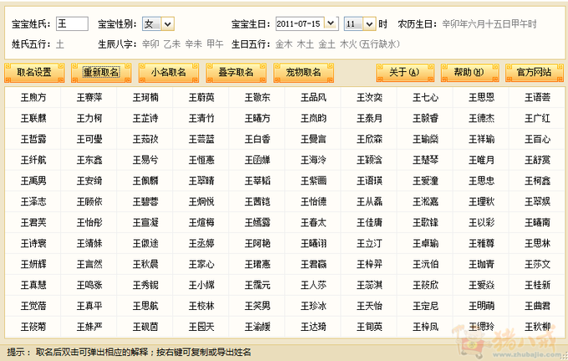Visit the 官方网站 official website
This screenshot has width=568, height=361.
click(x=535, y=73)
